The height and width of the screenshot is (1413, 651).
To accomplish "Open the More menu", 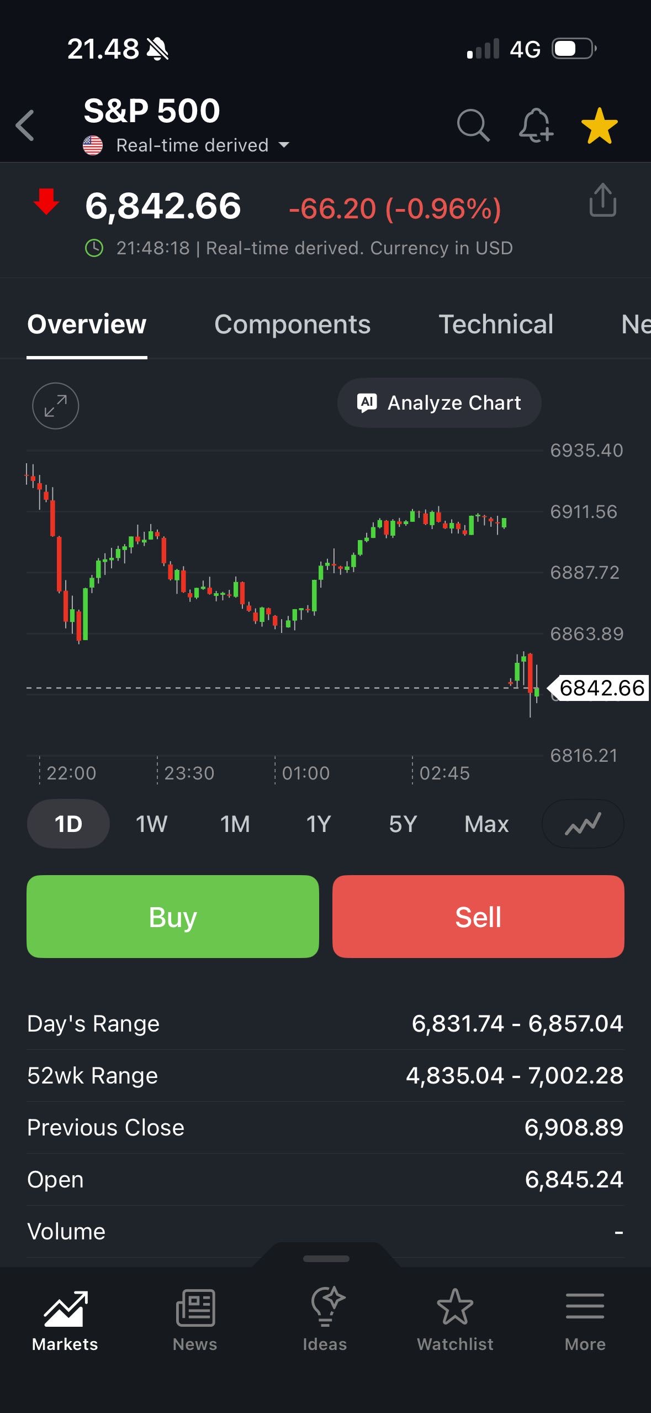I will (x=585, y=1319).
